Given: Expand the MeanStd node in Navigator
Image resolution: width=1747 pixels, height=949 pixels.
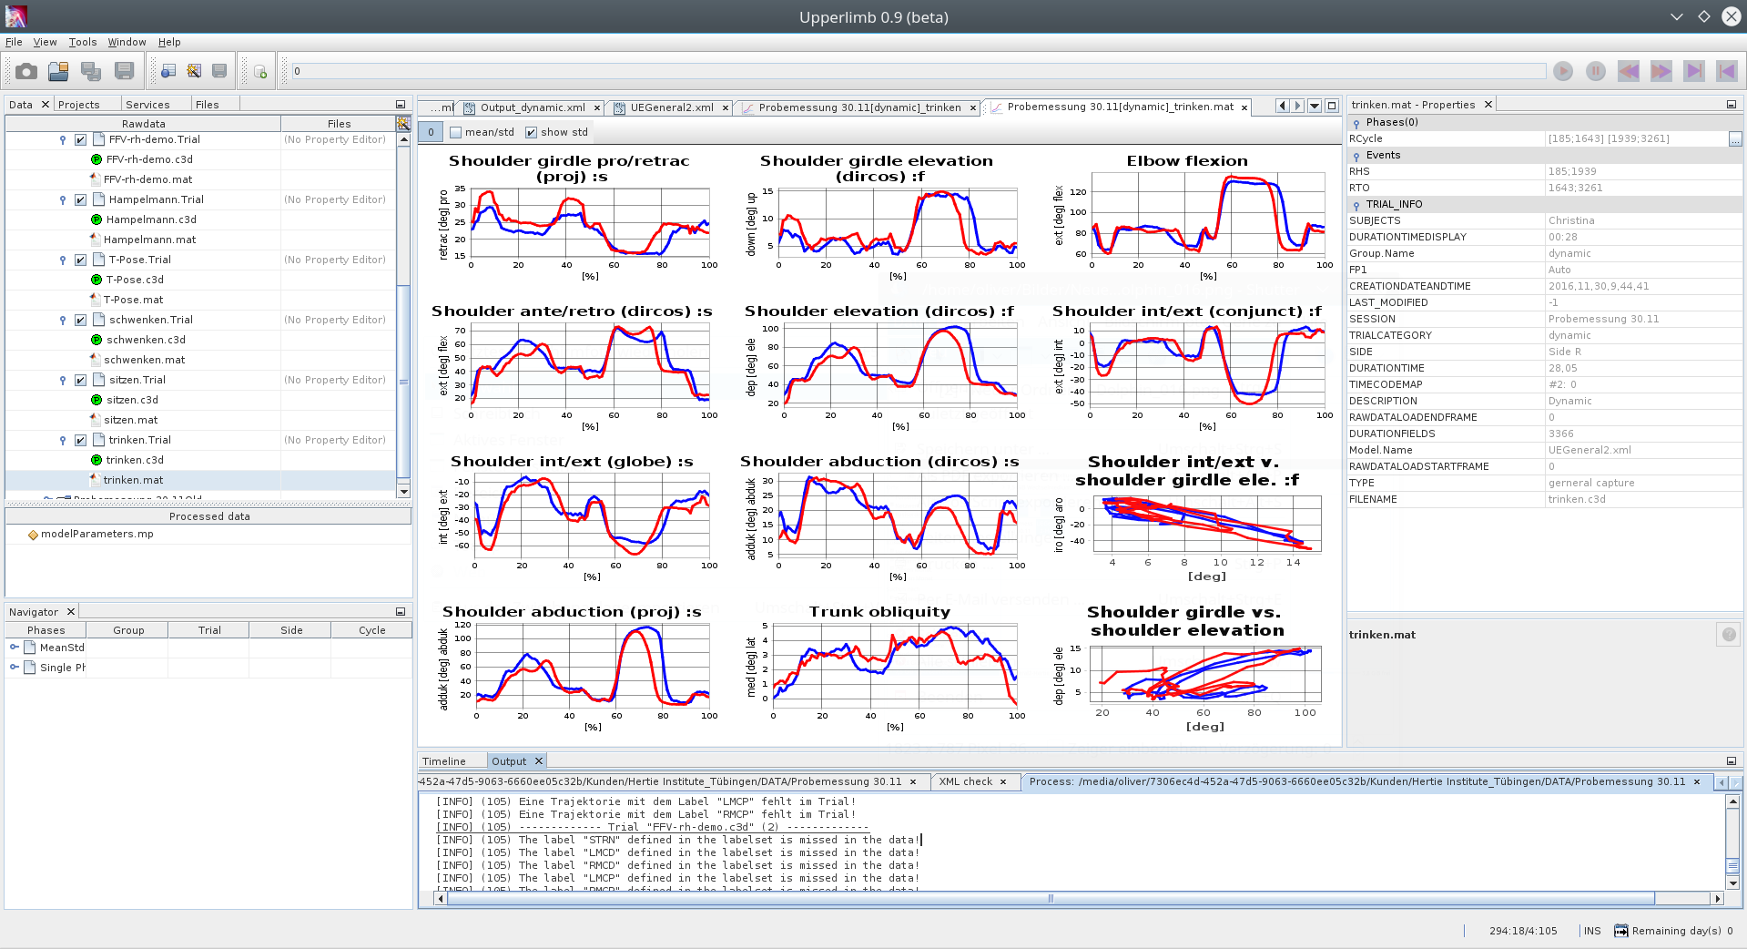Looking at the screenshot, I should 15,648.
